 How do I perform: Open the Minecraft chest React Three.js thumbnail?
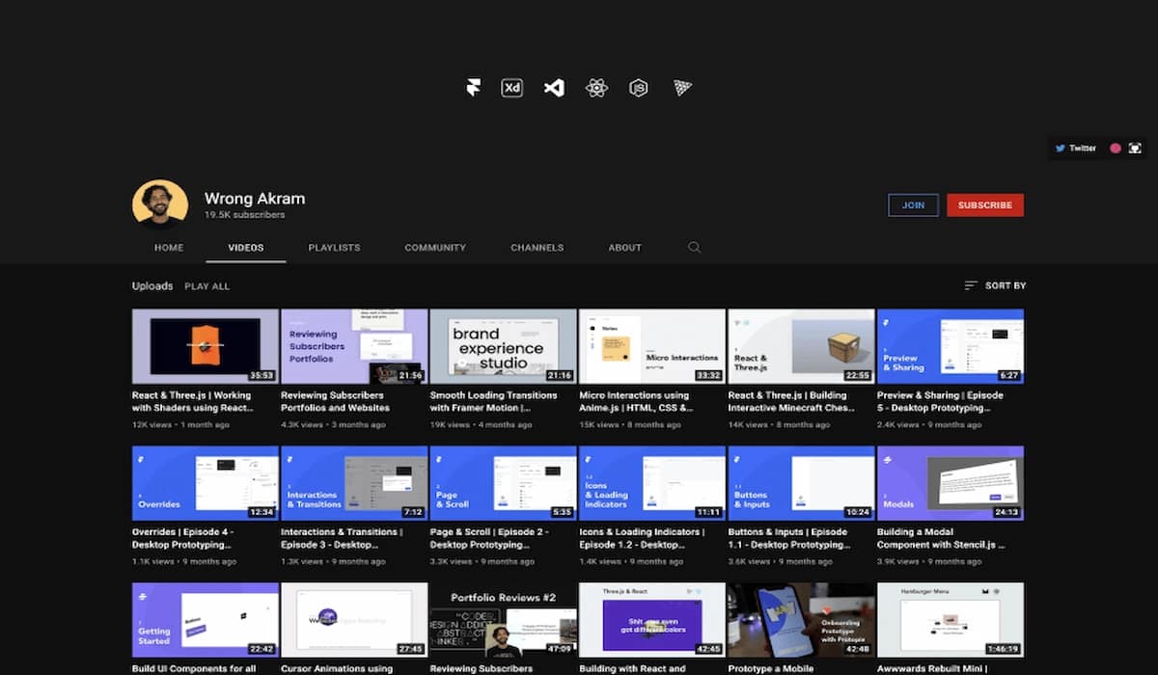click(x=801, y=346)
